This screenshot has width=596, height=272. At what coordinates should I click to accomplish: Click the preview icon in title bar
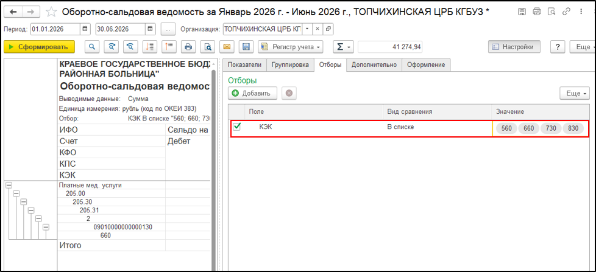pos(552,12)
